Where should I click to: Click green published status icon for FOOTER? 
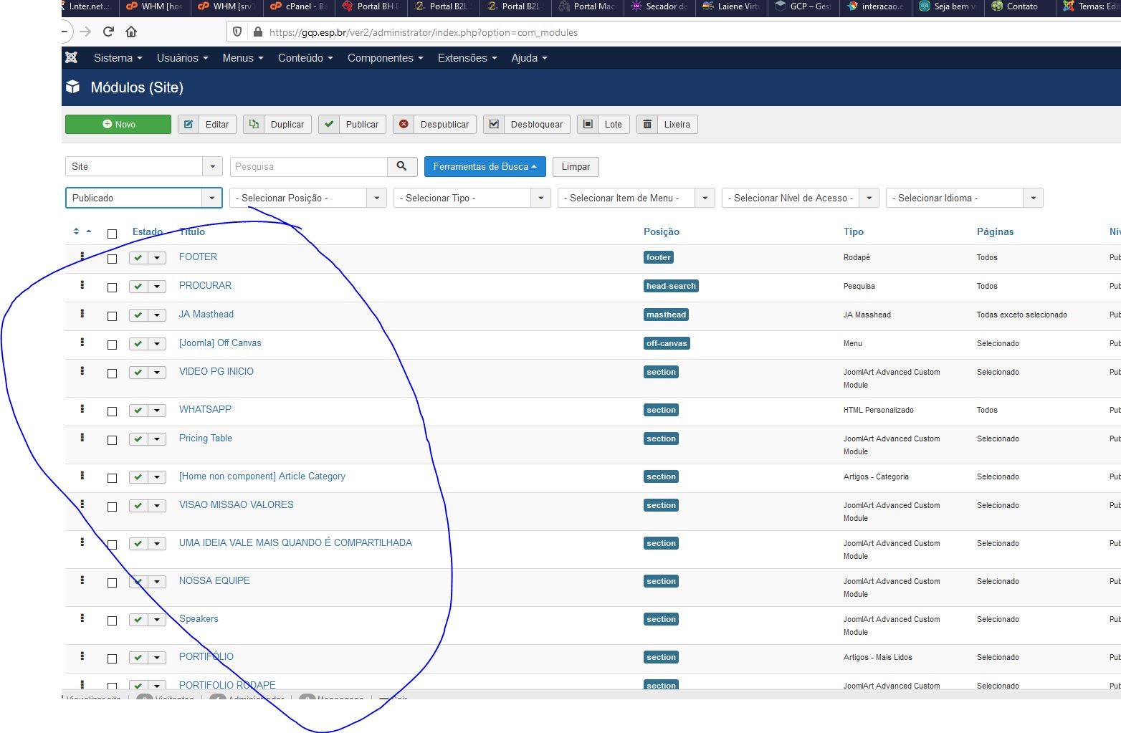138,258
